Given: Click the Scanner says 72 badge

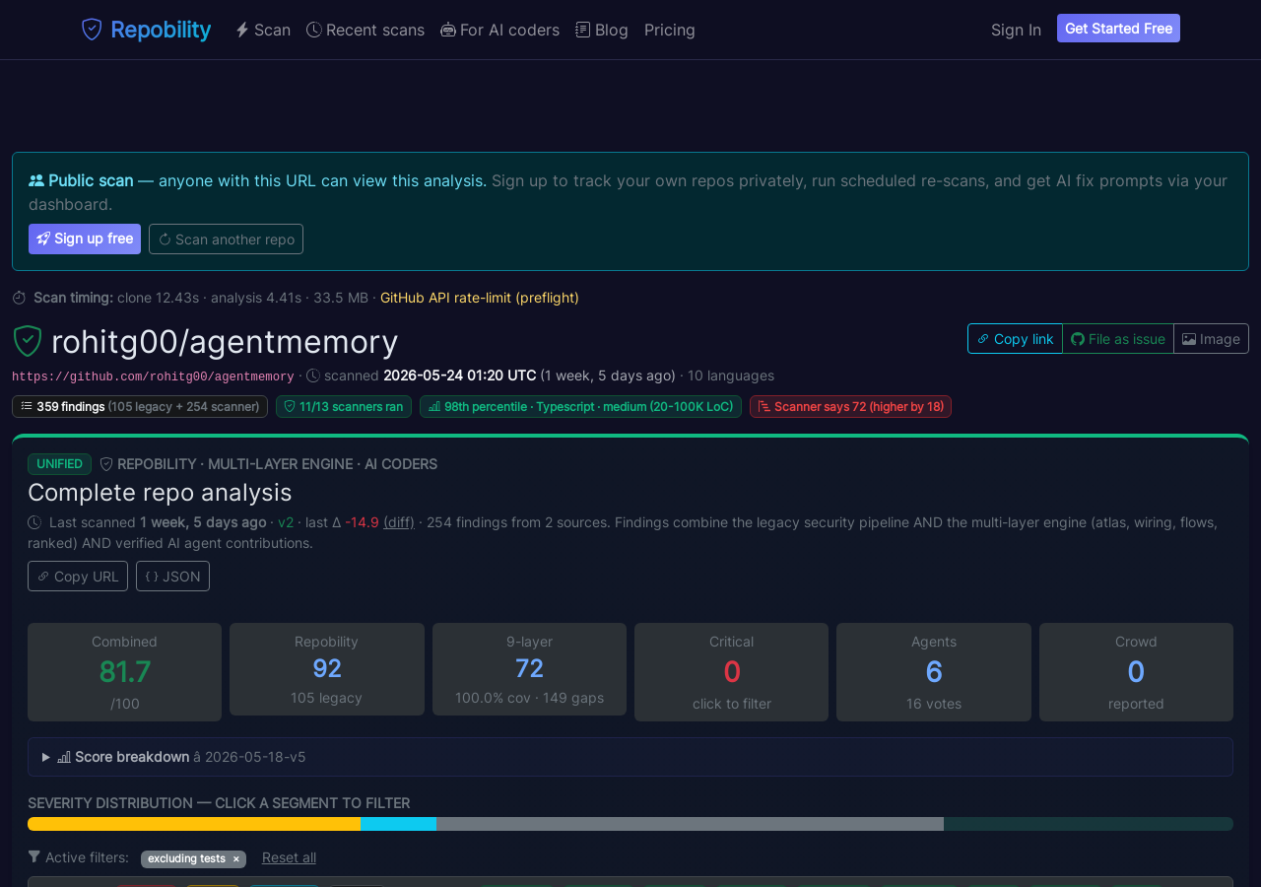Looking at the screenshot, I should click(850, 406).
